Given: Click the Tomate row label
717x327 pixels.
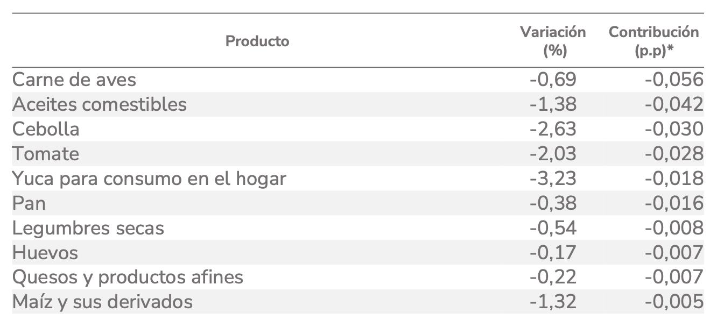Looking at the screenshot, I should pyautogui.click(x=46, y=154).
